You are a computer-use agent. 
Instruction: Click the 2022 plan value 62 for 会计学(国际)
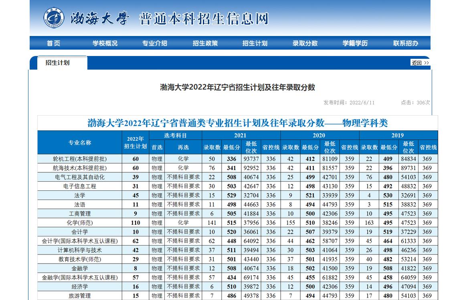pyautogui.click(x=135, y=241)
